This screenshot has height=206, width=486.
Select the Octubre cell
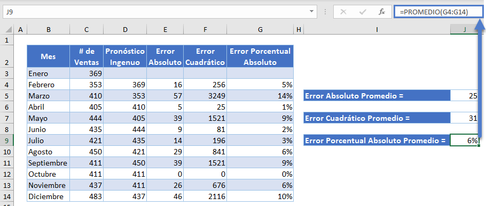(x=49, y=174)
